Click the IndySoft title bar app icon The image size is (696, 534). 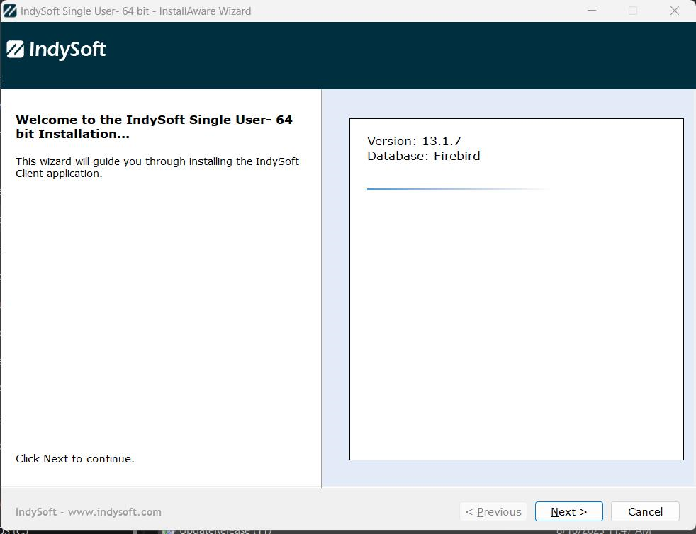tap(10, 11)
